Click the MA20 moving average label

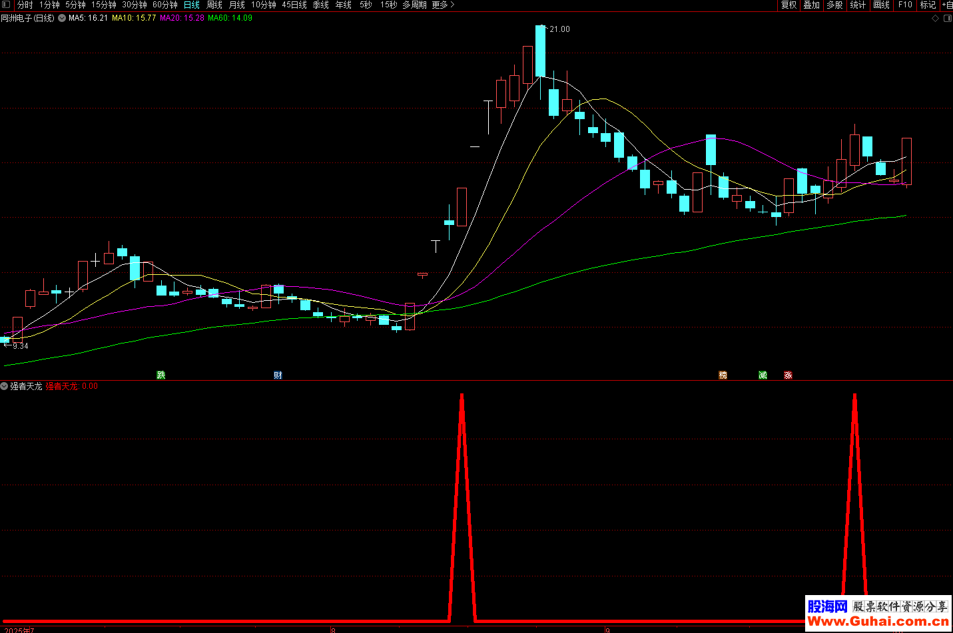[182, 18]
